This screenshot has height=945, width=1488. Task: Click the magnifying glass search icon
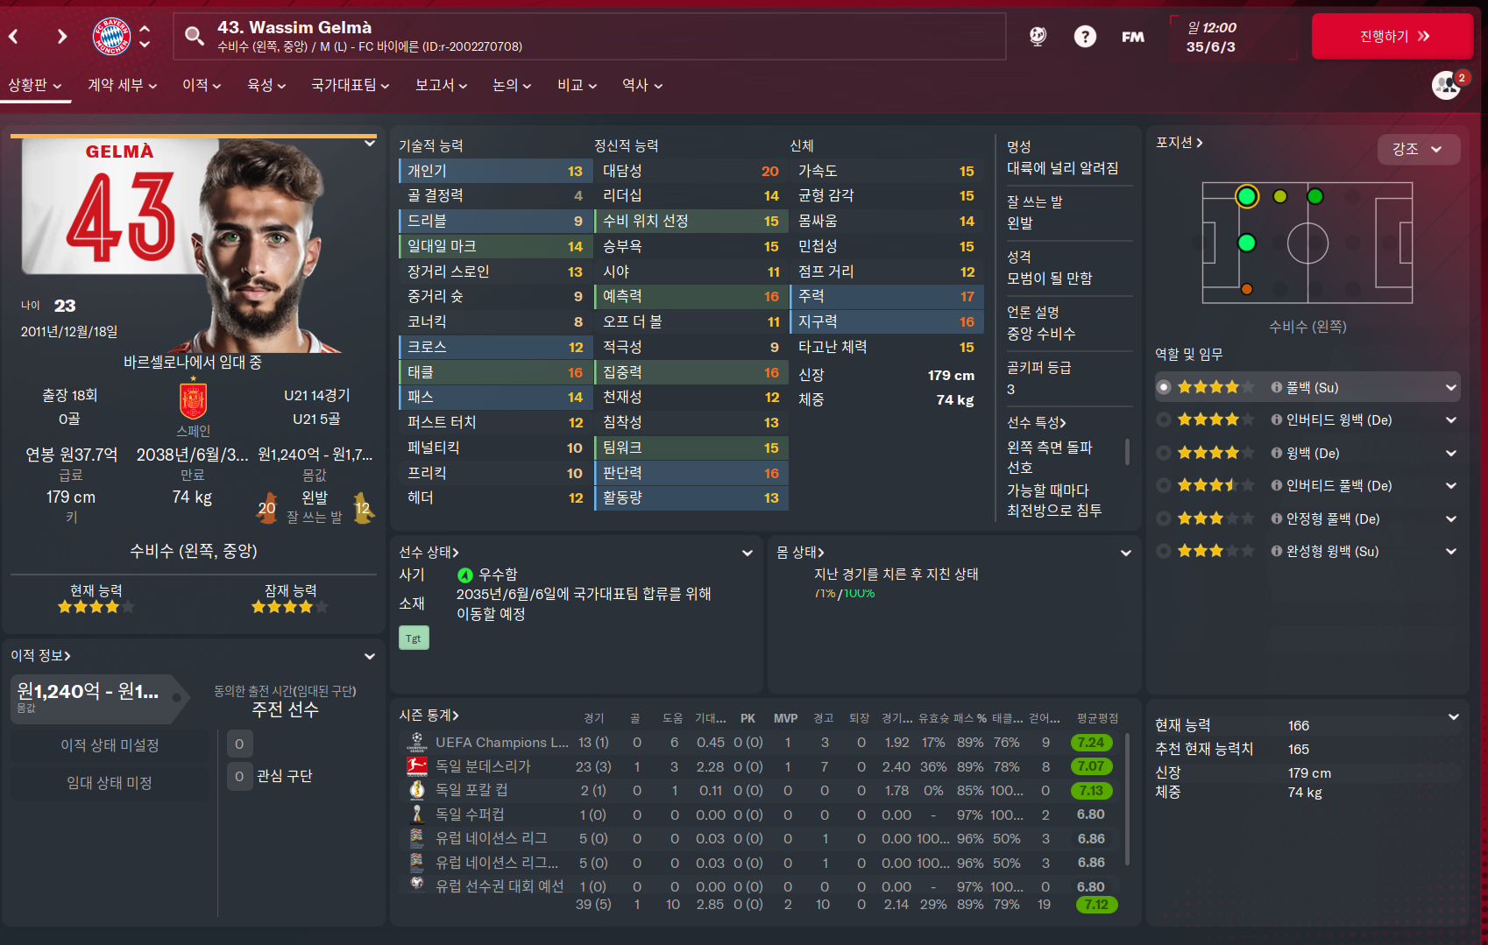(x=195, y=36)
